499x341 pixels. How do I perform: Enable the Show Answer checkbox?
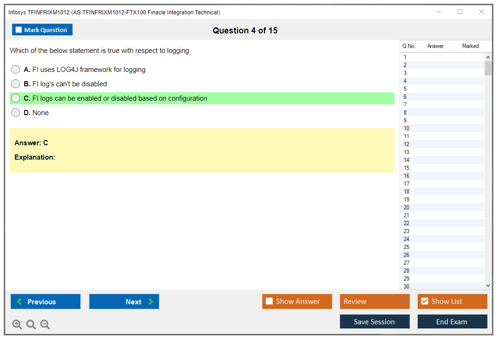point(269,302)
